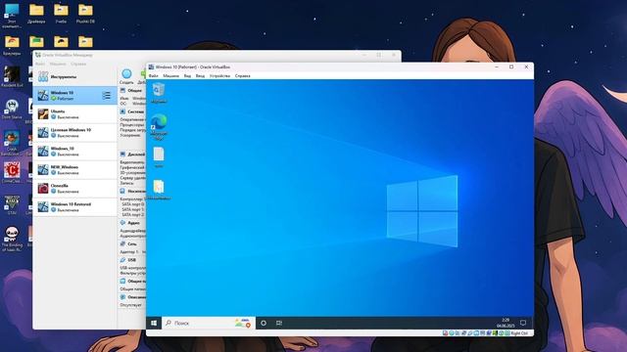Select the Этот компьютер host desktop icon

pos(12,16)
